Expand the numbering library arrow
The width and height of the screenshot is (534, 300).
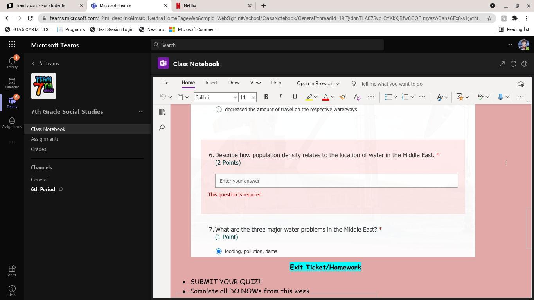(x=412, y=97)
